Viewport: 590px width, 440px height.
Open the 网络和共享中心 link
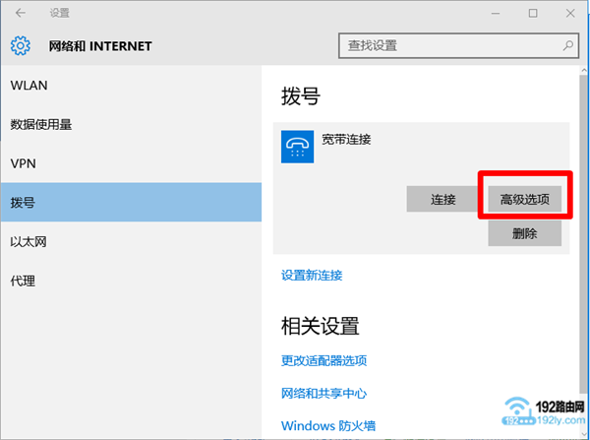pyautogui.click(x=324, y=394)
